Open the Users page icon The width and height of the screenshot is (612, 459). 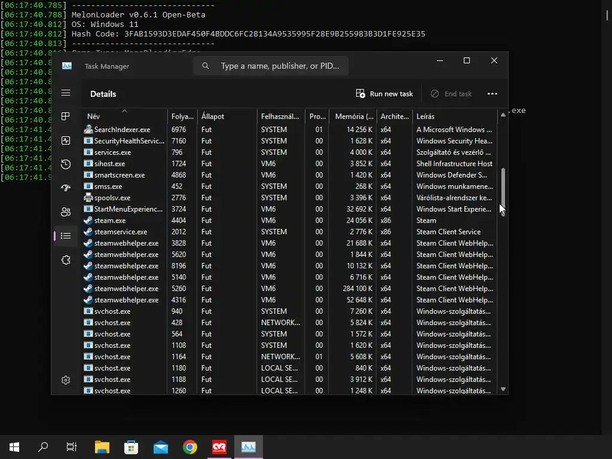point(66,212)
